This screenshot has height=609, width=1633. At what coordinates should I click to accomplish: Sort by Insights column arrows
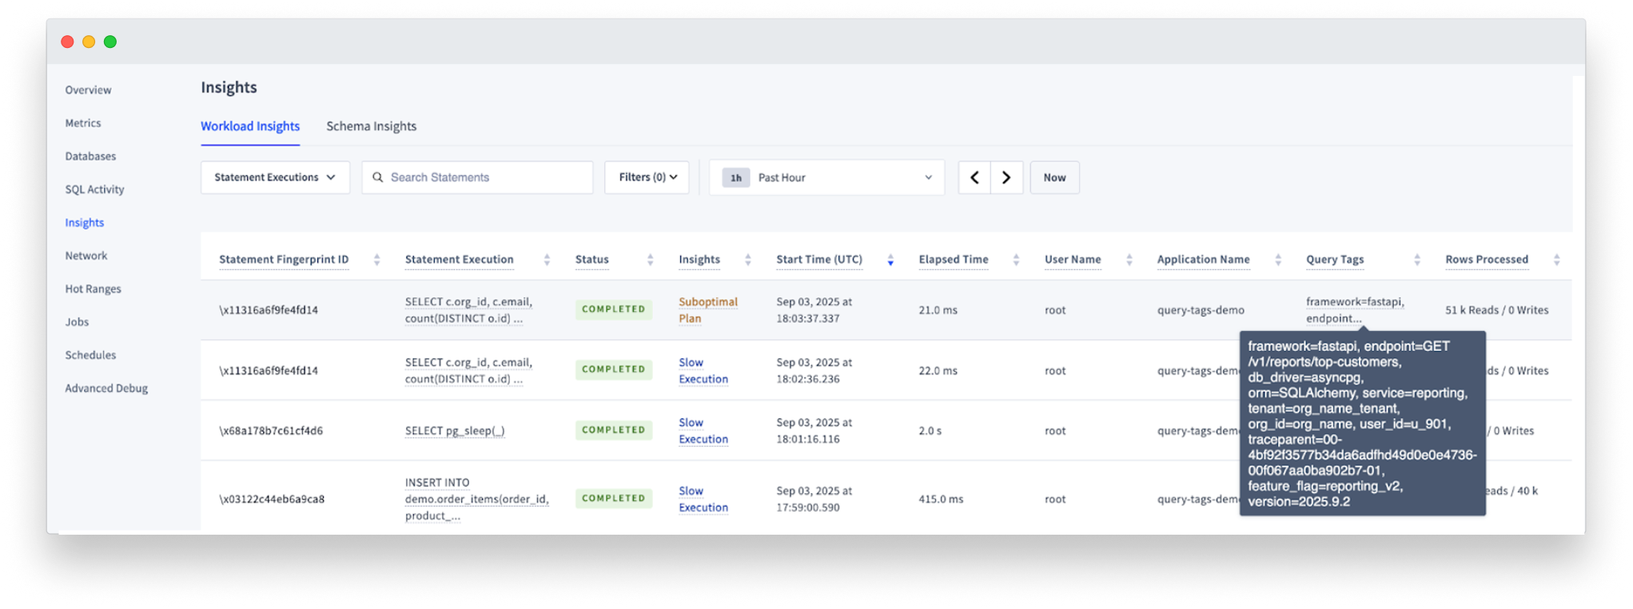pyautogui.click(x=747, y=260)
